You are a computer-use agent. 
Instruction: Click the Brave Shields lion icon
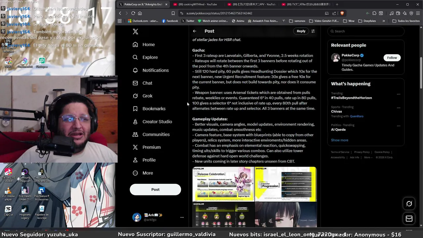pyautogui.click(x=342, y=13)
